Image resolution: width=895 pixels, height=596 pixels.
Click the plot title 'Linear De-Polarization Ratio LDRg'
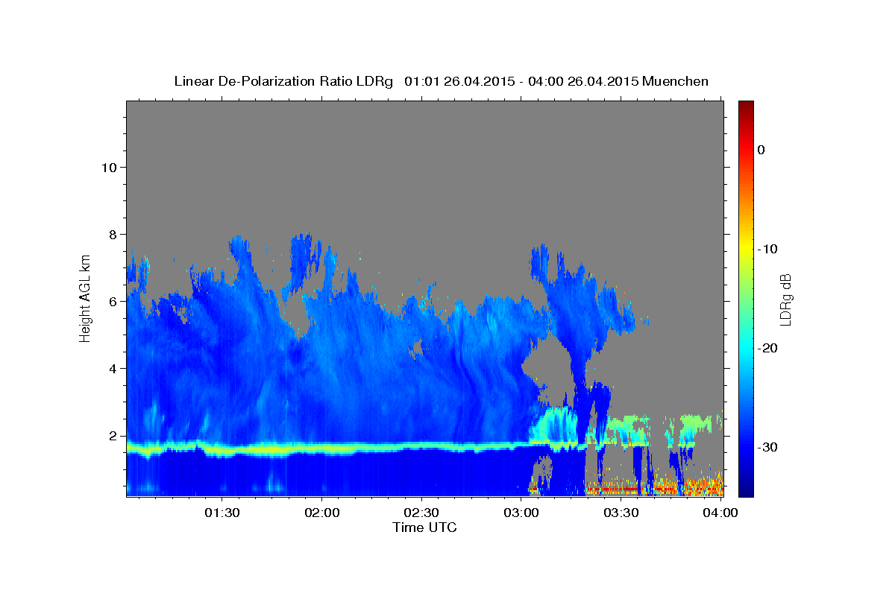tap(283, 81)
